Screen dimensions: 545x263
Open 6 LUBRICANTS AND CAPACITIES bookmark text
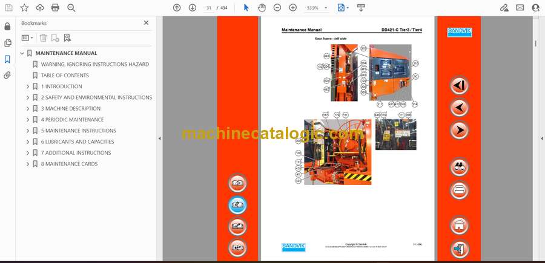pyautogui.click(x=78, y=142)
